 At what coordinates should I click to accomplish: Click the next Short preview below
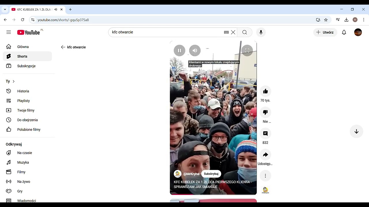coord(213,200)
